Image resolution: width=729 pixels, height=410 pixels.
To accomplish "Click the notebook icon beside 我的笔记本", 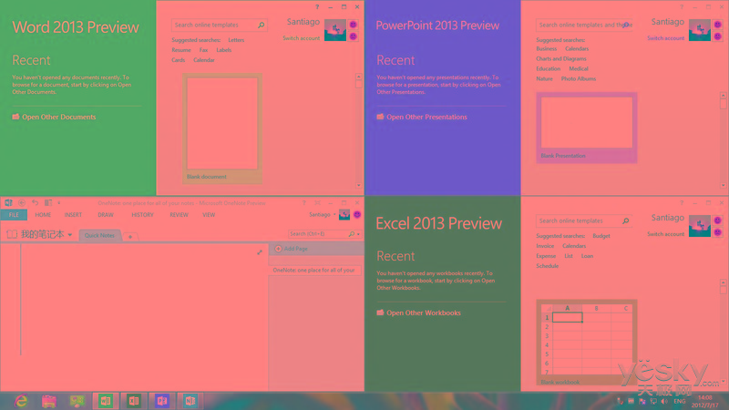I will tap(12, 234).
